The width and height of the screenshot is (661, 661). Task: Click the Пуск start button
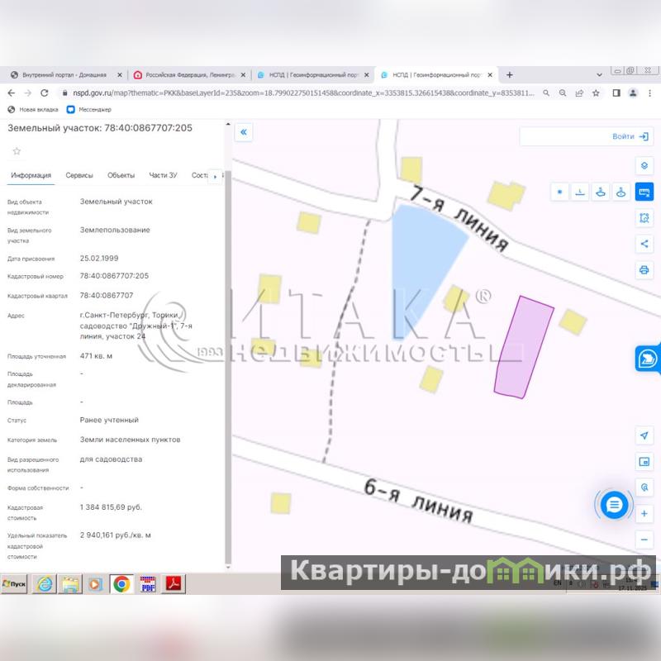tap(14, 584)
